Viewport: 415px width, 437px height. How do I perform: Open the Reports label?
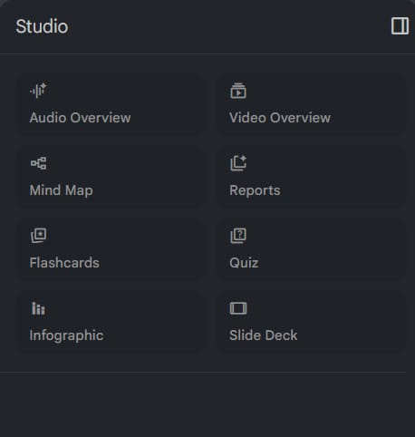coord(255,190)
